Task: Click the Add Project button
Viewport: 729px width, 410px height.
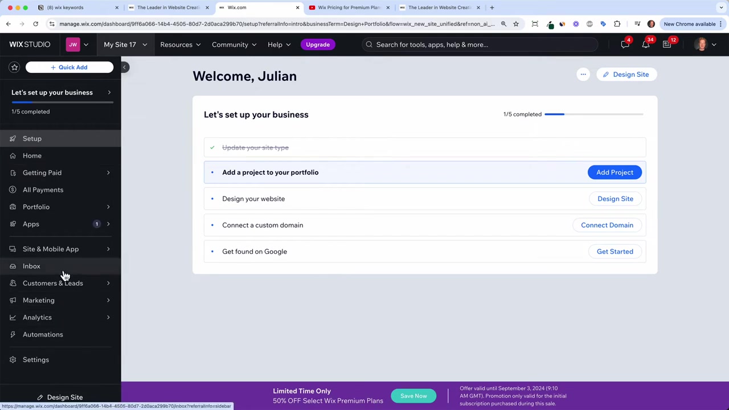Action: (x=615, y=172)
